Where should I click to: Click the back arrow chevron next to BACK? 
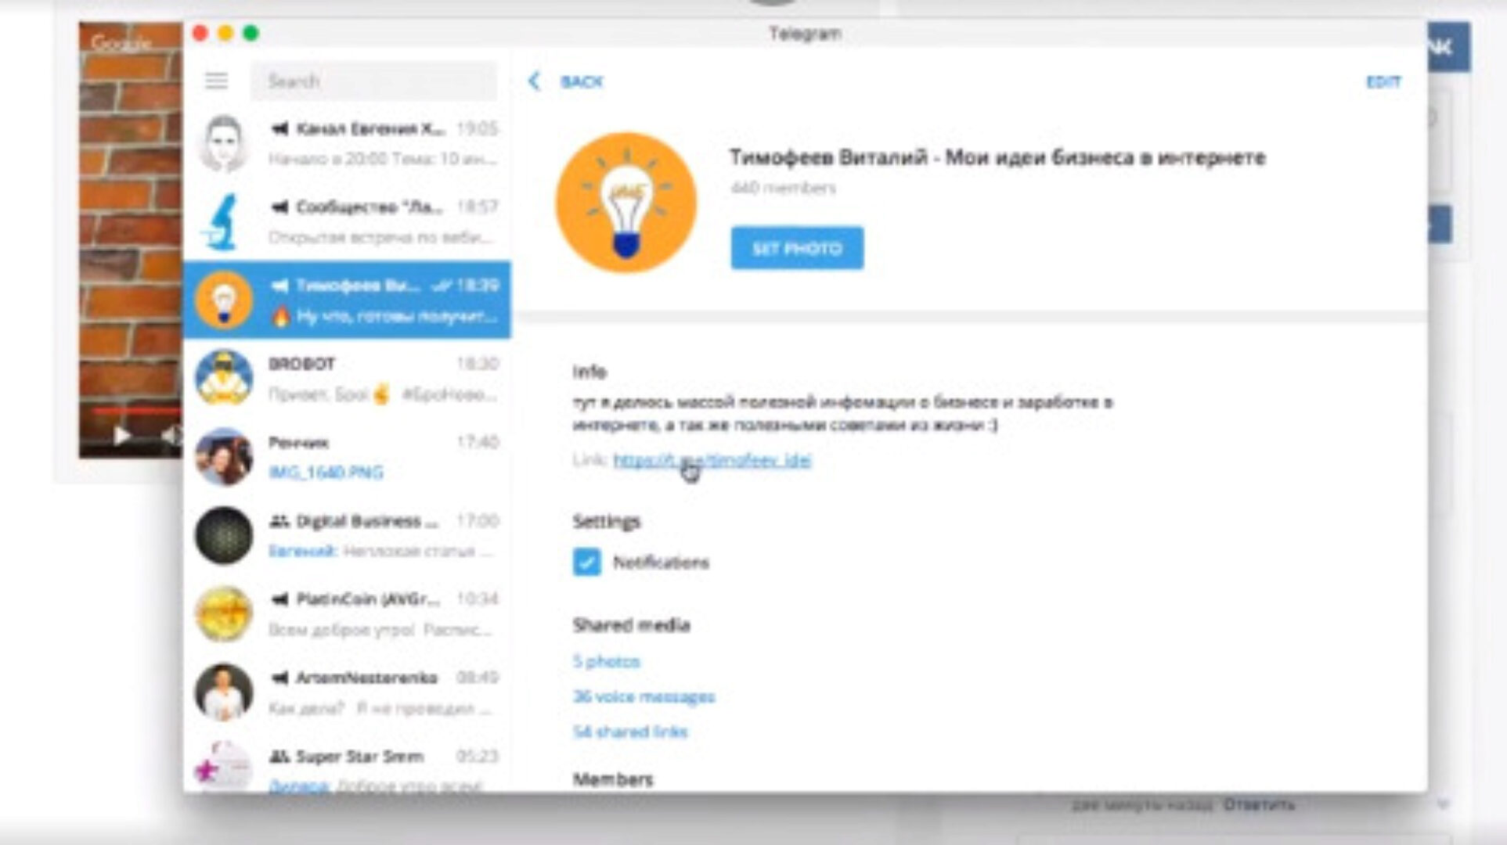click(535, 81)
